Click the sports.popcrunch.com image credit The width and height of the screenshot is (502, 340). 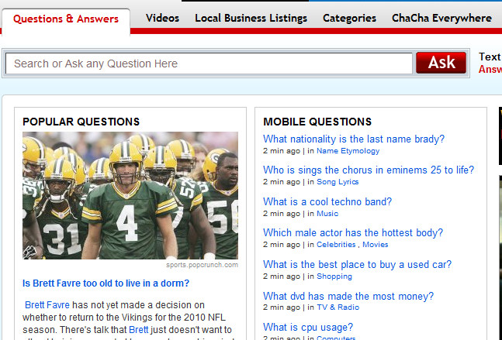pos(202,265)
